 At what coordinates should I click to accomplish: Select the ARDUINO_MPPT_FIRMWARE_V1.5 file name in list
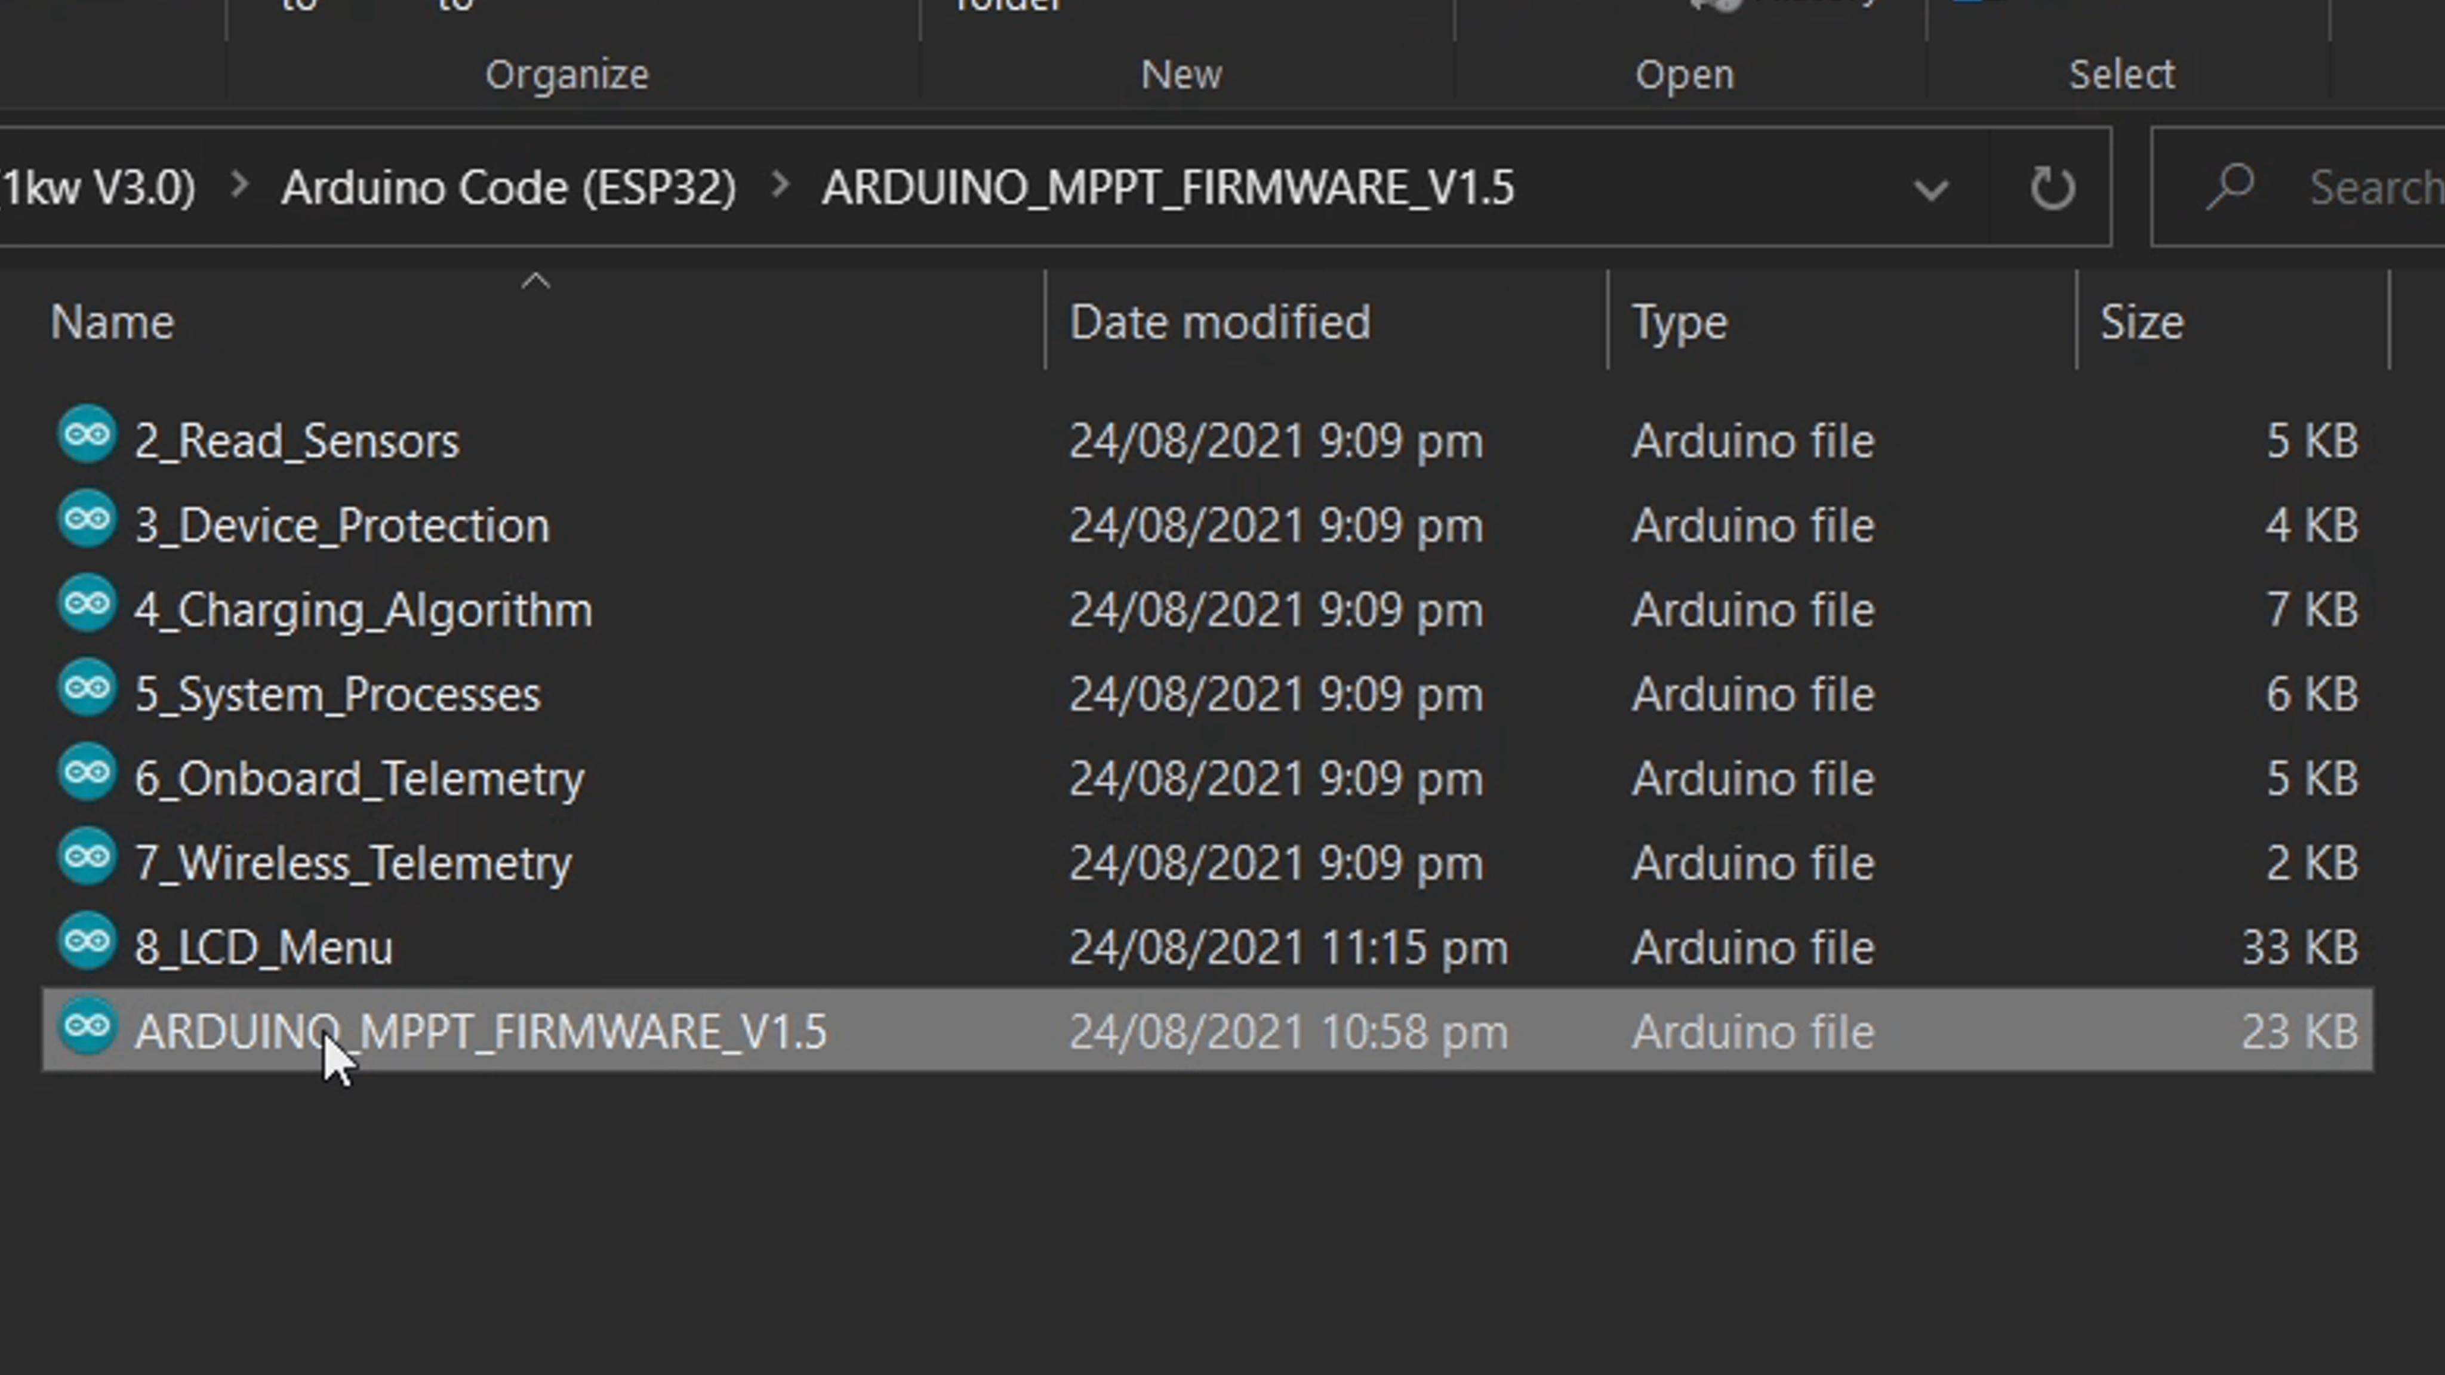(481, 1032)
